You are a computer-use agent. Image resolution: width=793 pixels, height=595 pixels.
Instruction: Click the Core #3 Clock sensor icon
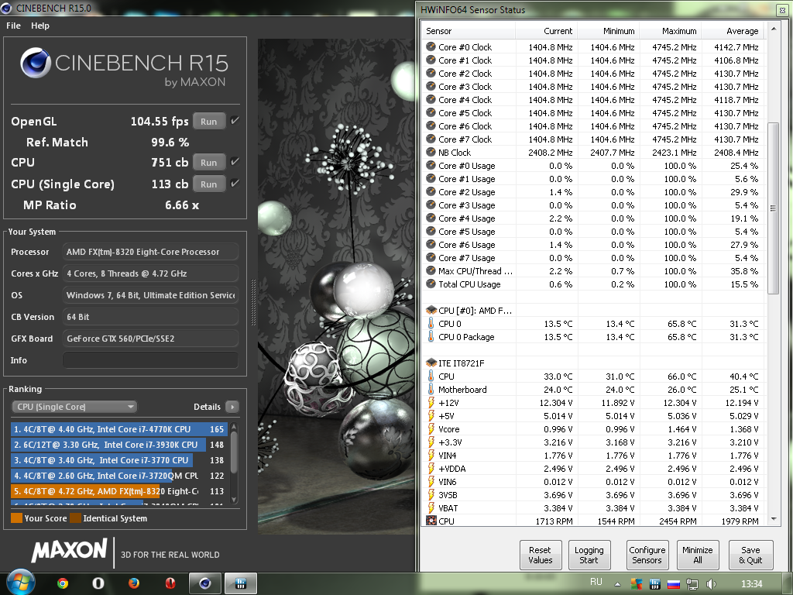431,86
